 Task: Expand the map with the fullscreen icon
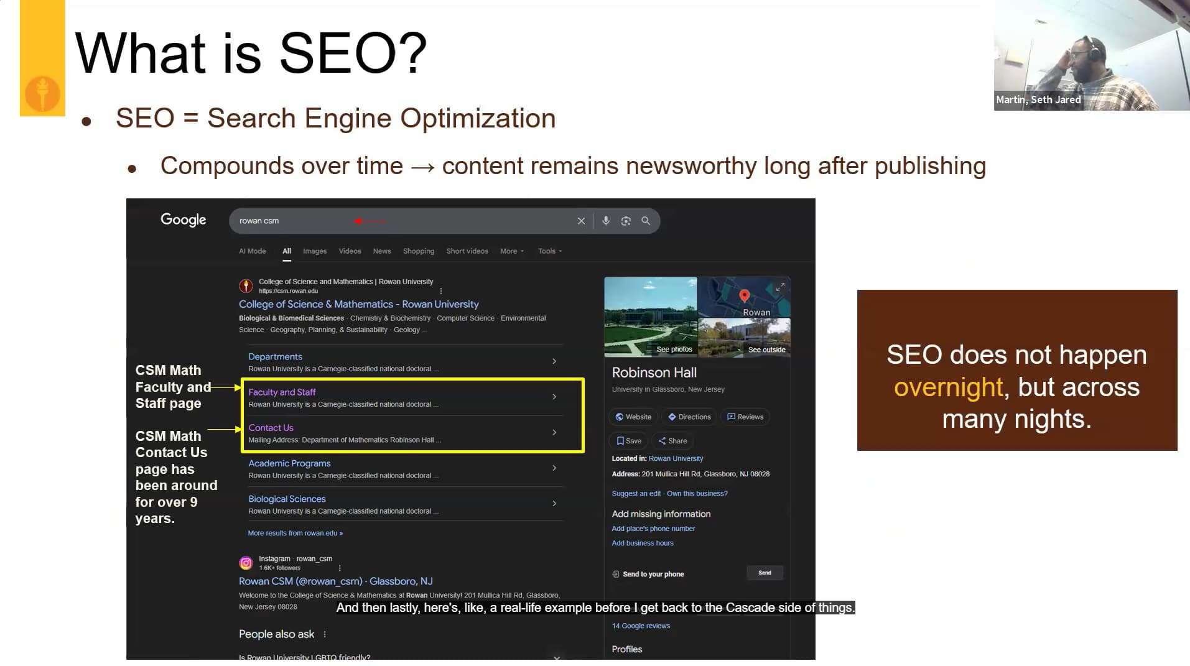tap(780, 287)
